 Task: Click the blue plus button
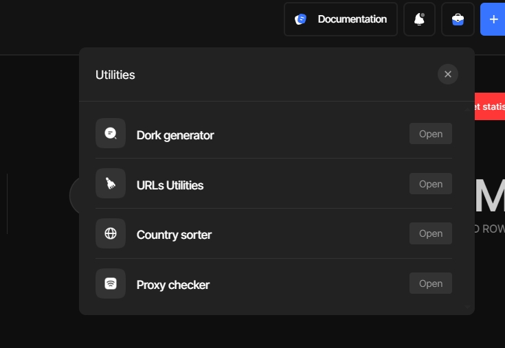point(493,19)
